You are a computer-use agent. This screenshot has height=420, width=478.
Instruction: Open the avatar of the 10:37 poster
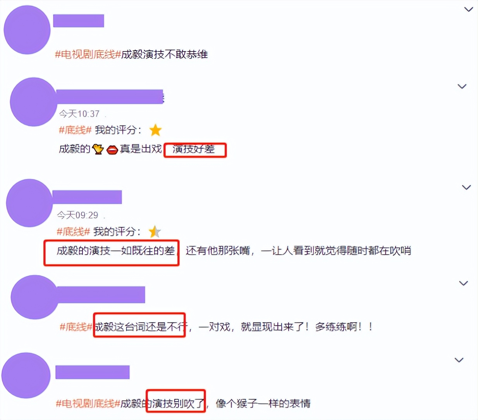pos(34,102)
